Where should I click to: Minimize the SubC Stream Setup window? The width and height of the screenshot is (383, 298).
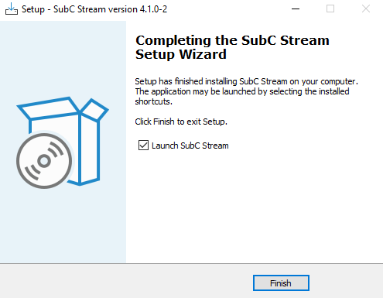tap(296, 9)
